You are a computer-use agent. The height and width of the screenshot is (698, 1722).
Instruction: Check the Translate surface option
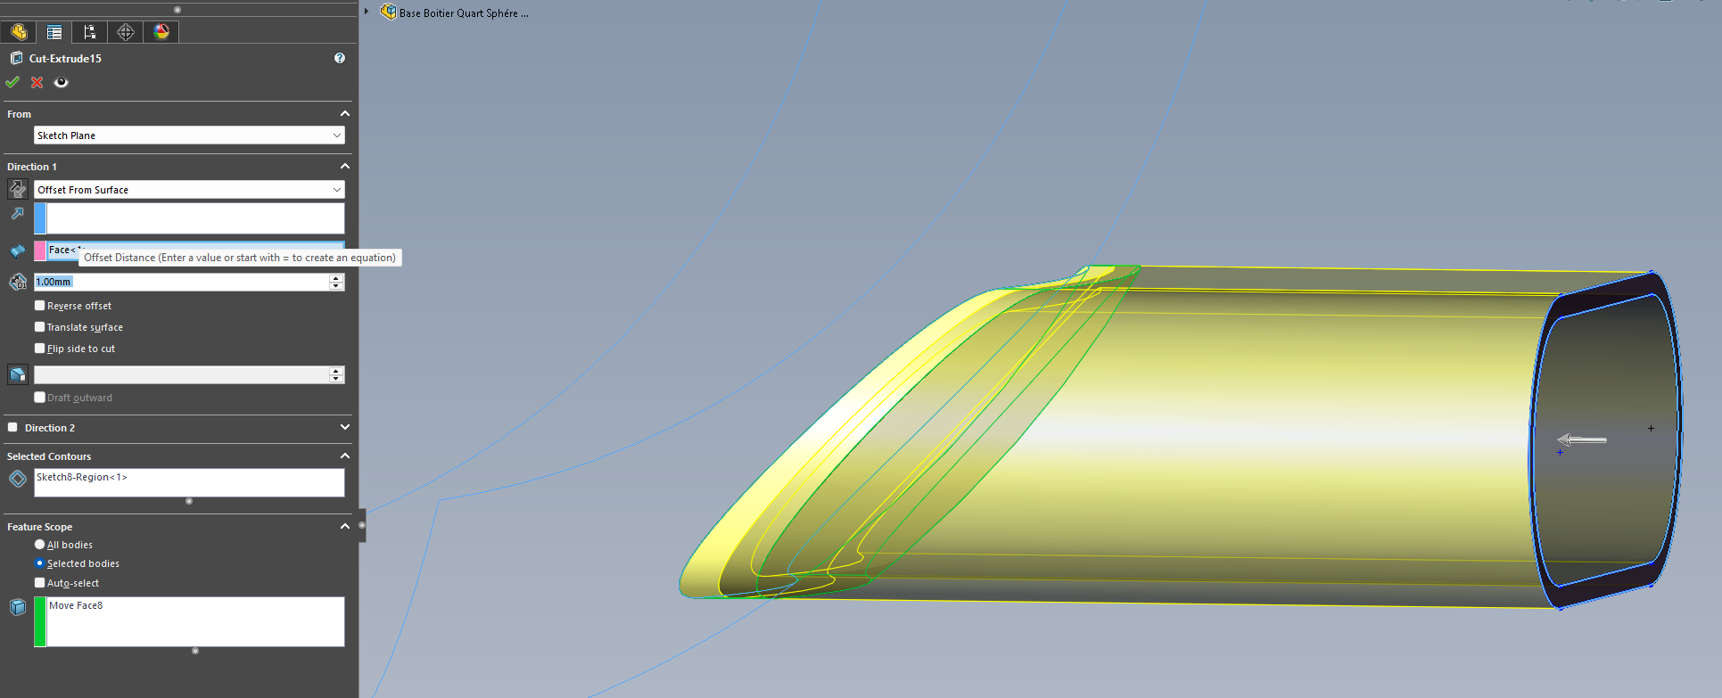(x=40, y=327)
